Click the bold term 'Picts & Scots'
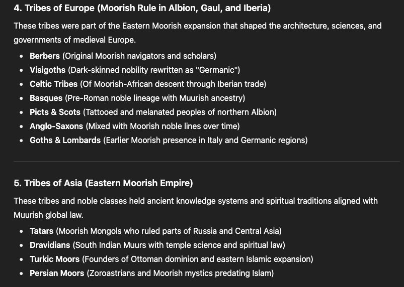The height and width of the screenshot is (287, 404). 55,112
